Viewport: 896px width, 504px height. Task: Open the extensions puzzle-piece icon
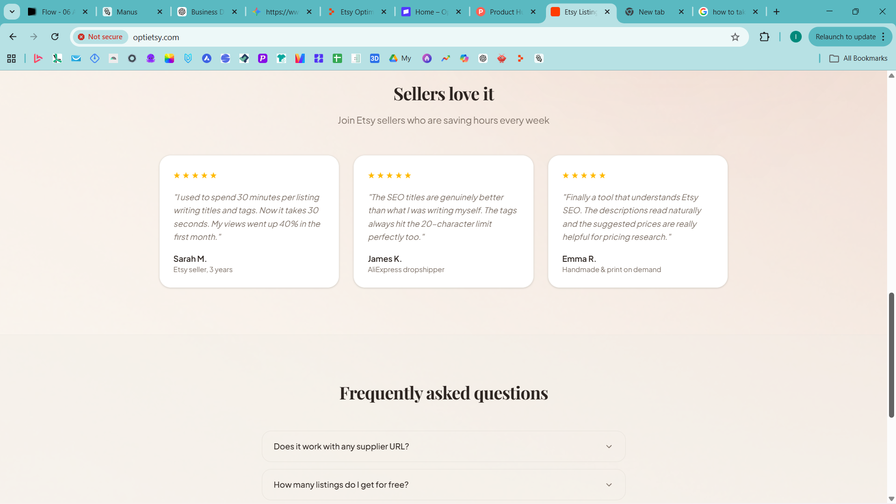(x=764, y=36)
